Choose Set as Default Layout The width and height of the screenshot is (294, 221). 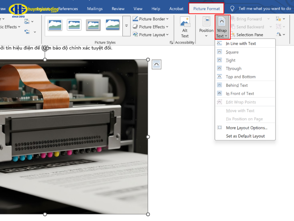245,136
